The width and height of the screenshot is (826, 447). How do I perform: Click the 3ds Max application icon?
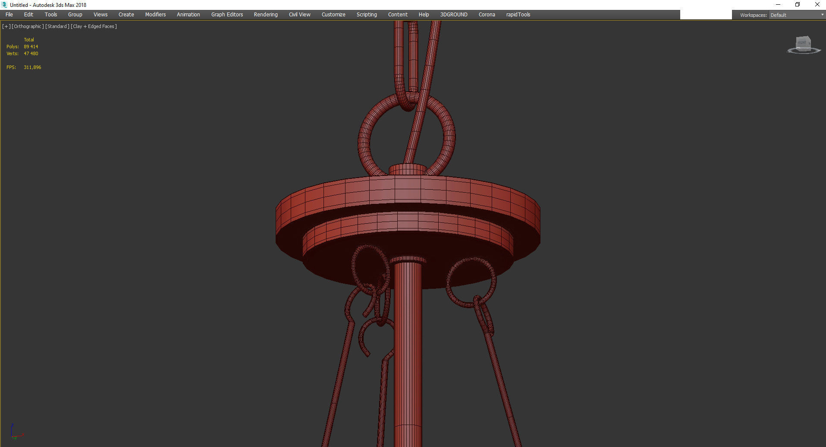pos(5,5)
